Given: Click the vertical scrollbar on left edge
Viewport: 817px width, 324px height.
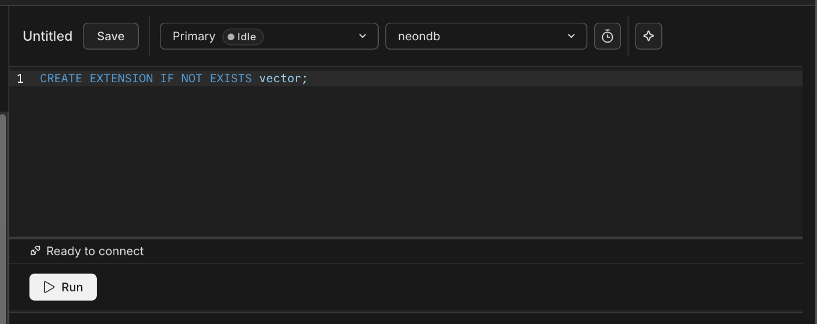Looking at the screenshot, I should [x=3, y=216].
